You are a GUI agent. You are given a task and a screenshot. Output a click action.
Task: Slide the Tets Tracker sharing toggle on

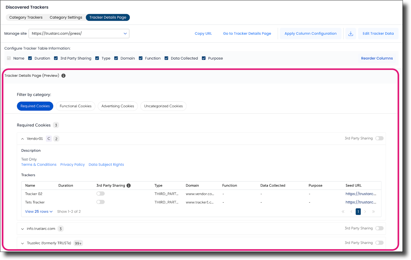[x=100, y=202]
